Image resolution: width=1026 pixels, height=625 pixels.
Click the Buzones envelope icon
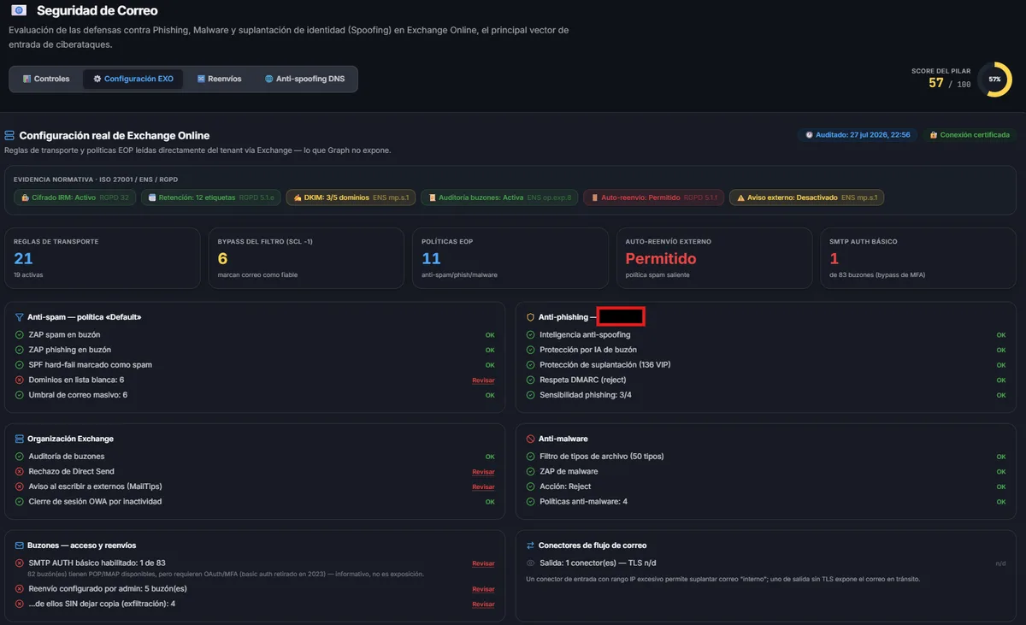pos(20,545)
